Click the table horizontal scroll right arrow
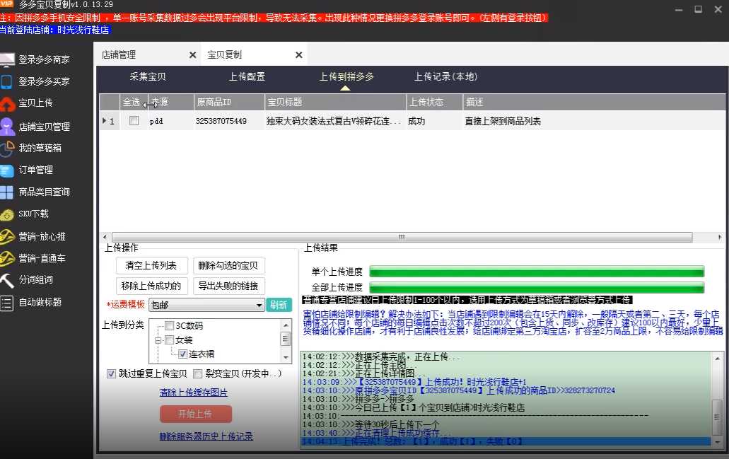The height and width of the screenshot is (459, 729). 720,237
